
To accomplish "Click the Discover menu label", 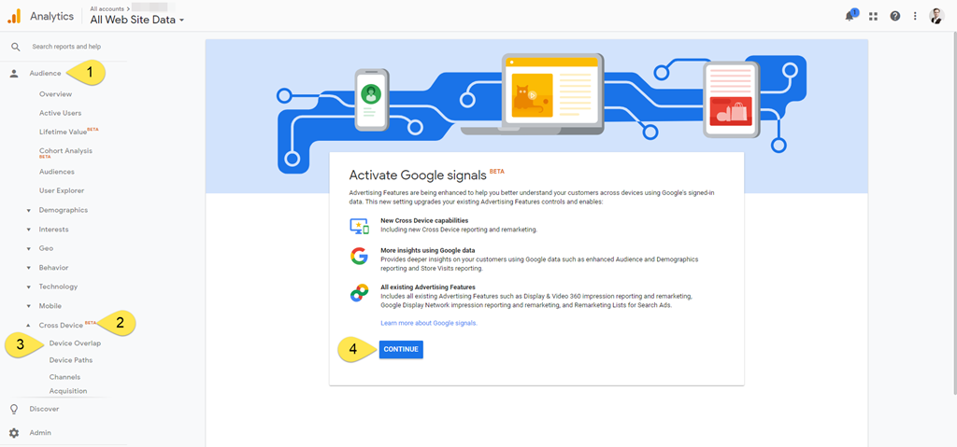I will click(45, 409).
